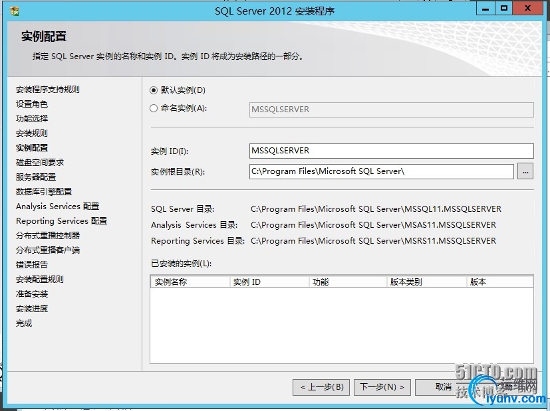Click the 上一步(B) back button
The height and width of the screenshot is (411, 550).
[x=321, y=387]
